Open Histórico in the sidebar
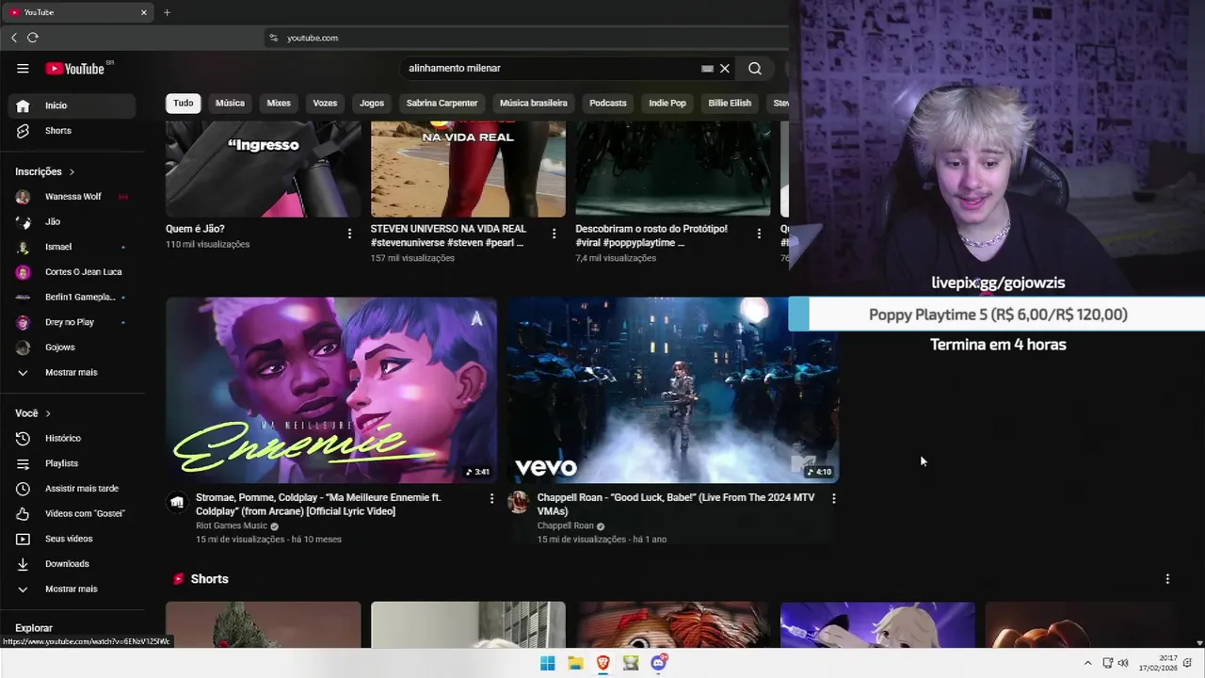 point(72,438)
